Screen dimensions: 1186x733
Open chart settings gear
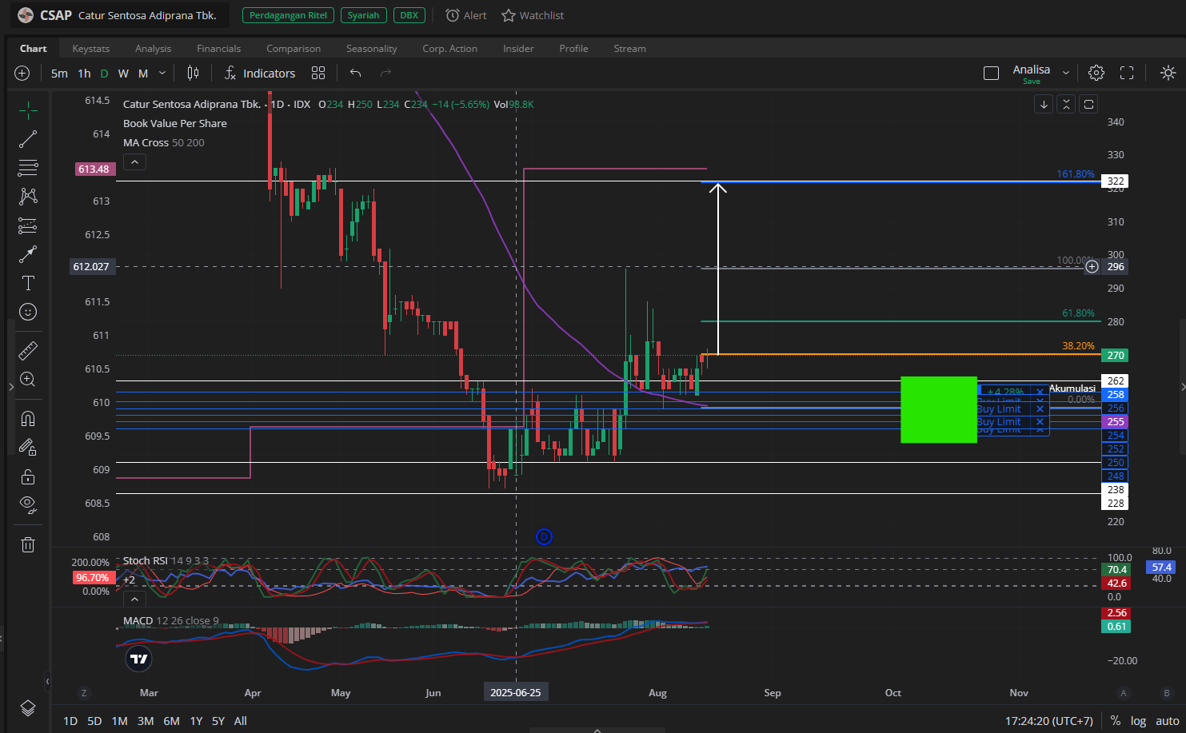[x=1096, y=73]
